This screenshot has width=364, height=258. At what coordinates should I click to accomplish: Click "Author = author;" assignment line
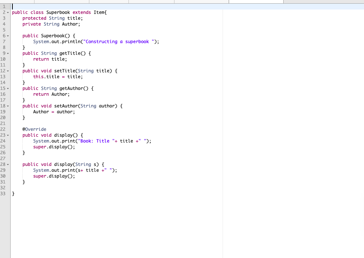(x=54, y=112)
